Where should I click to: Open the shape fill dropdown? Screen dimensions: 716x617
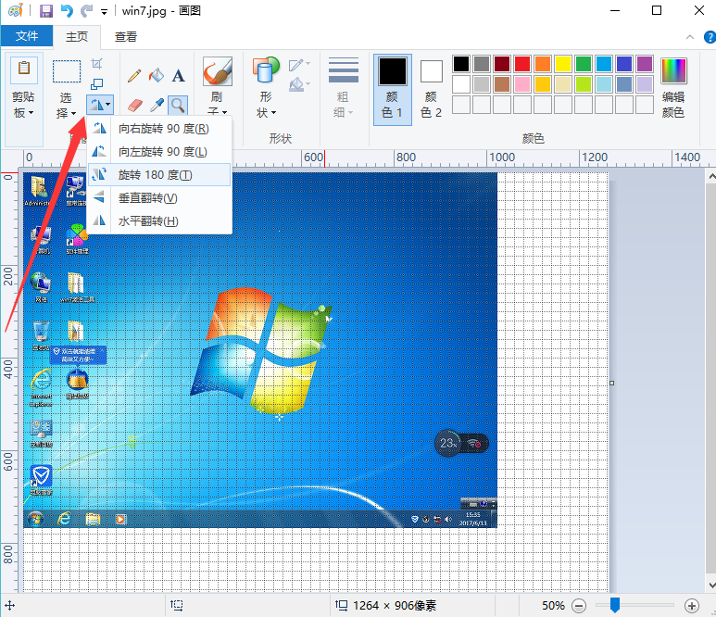(299, 84)
